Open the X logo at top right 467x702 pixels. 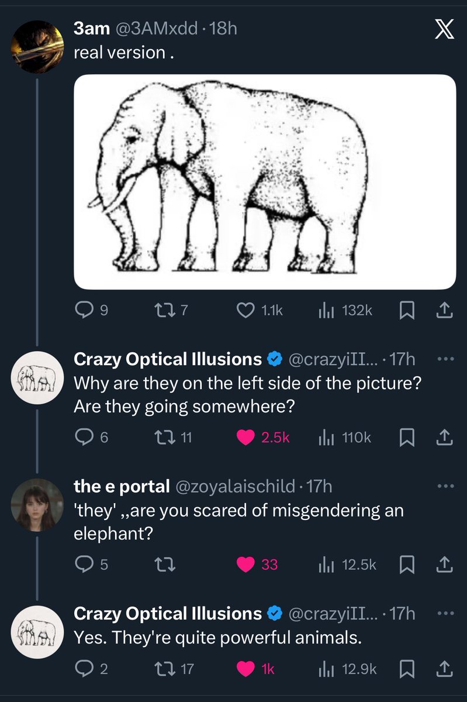(x=444, y=29)
